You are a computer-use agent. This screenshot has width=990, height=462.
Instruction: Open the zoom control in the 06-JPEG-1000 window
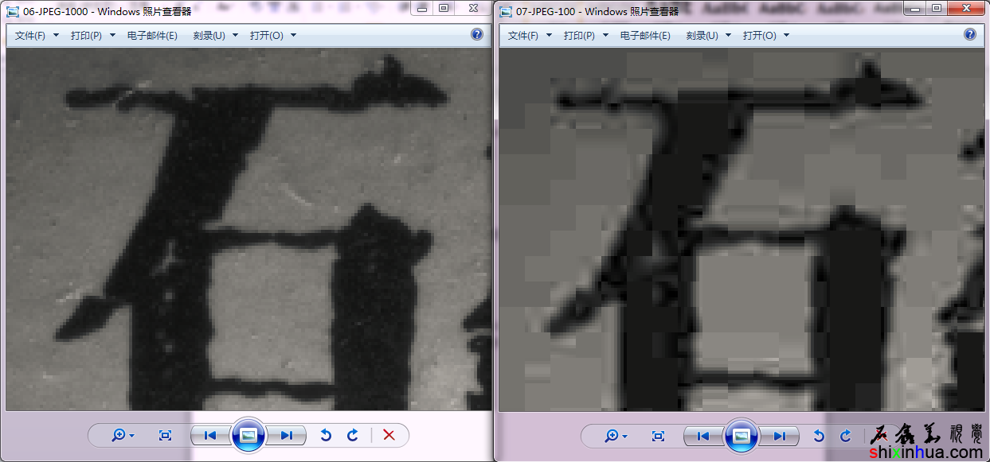coord(123,435)
